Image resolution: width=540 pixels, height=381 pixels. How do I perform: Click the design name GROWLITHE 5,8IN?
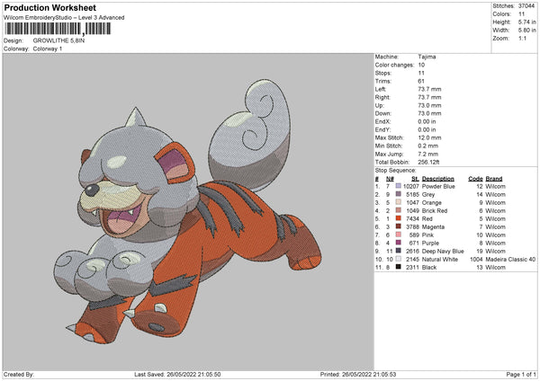58,40
